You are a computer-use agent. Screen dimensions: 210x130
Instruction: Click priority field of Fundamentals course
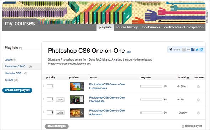(x=50, y=86)
